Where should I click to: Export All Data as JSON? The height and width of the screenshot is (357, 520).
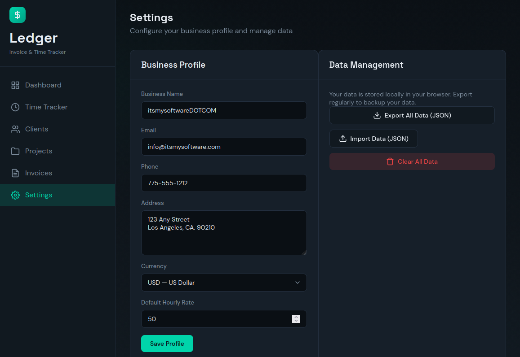pyautogui.click(x=412, y=115)
